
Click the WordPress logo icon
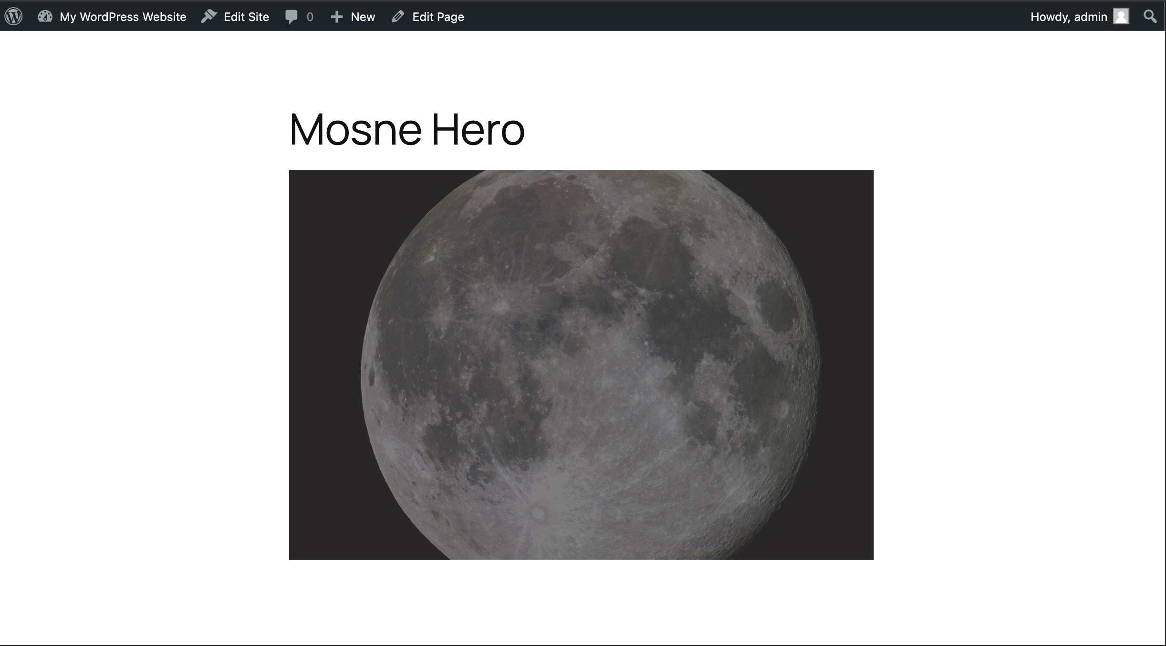(14, 17)
